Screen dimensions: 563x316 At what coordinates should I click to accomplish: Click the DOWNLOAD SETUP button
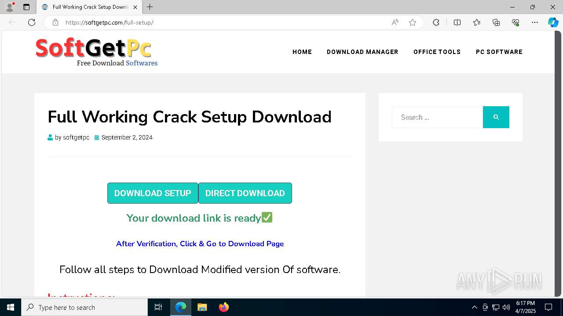coord(153,193)
